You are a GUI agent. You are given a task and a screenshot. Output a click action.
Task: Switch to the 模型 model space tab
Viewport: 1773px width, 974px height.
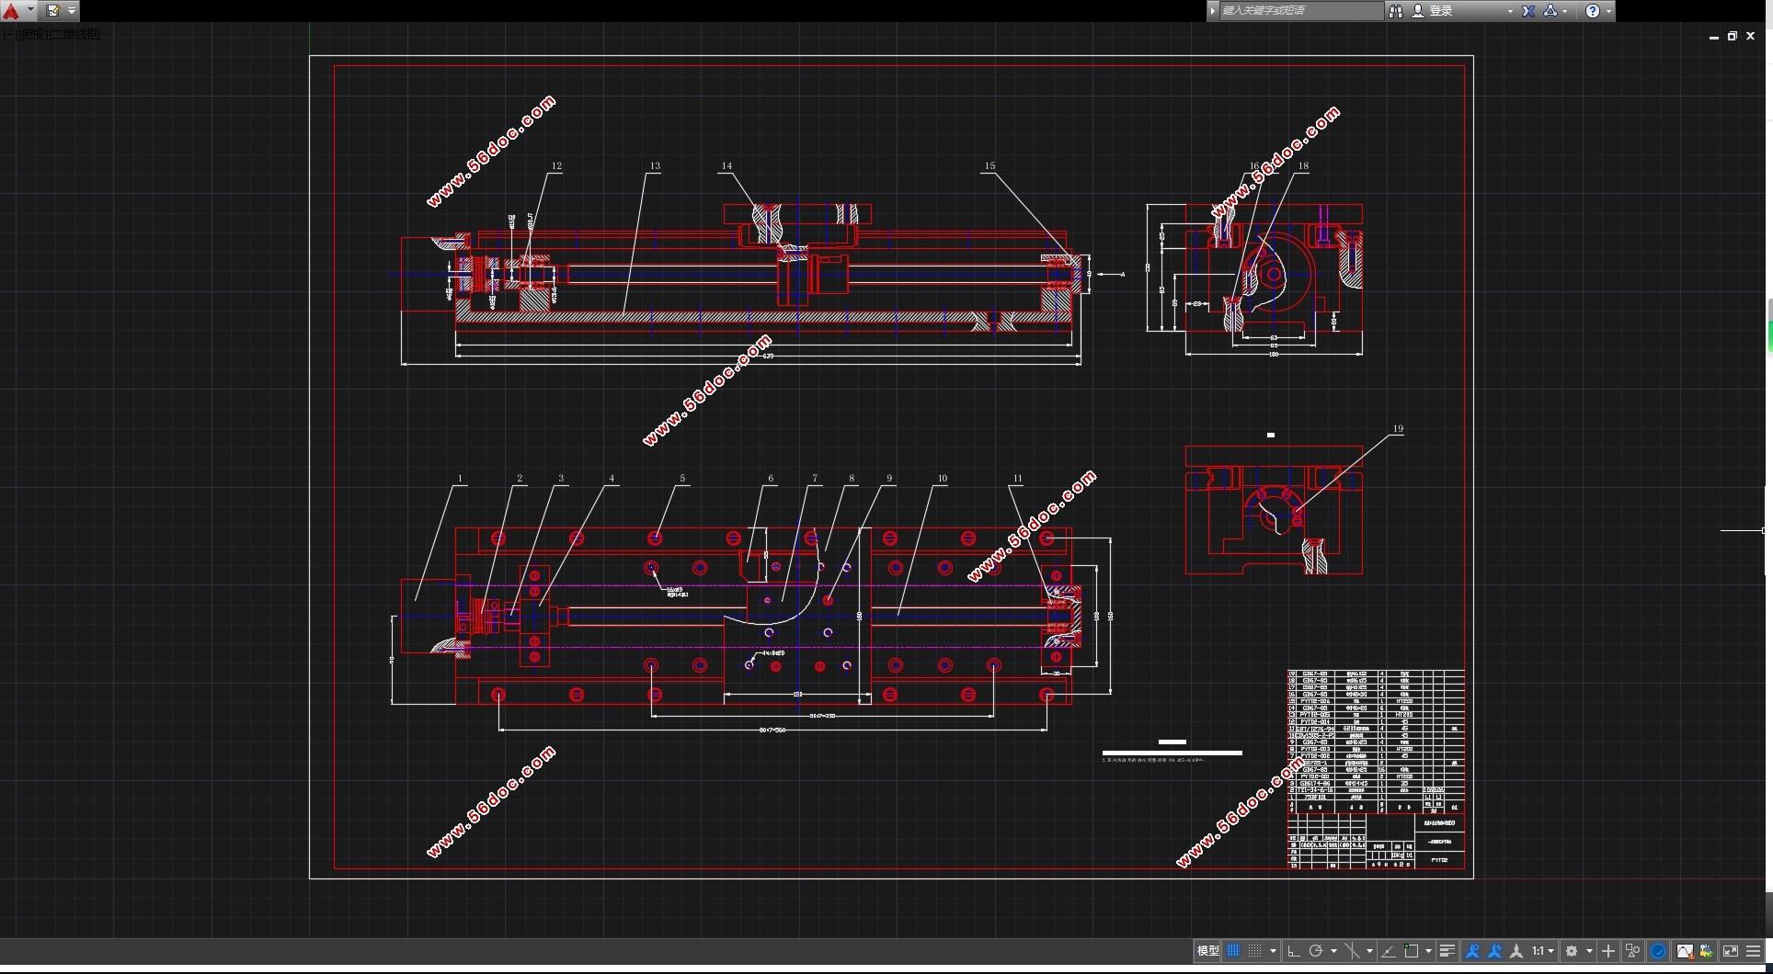coord(1207,951)
